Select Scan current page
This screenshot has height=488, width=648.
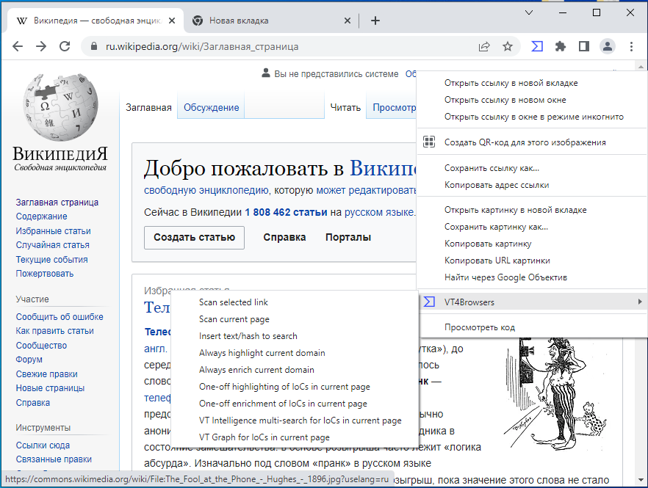click(x=295, y=319)
